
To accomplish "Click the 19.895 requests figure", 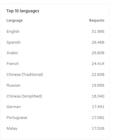I will coord(98,86).
